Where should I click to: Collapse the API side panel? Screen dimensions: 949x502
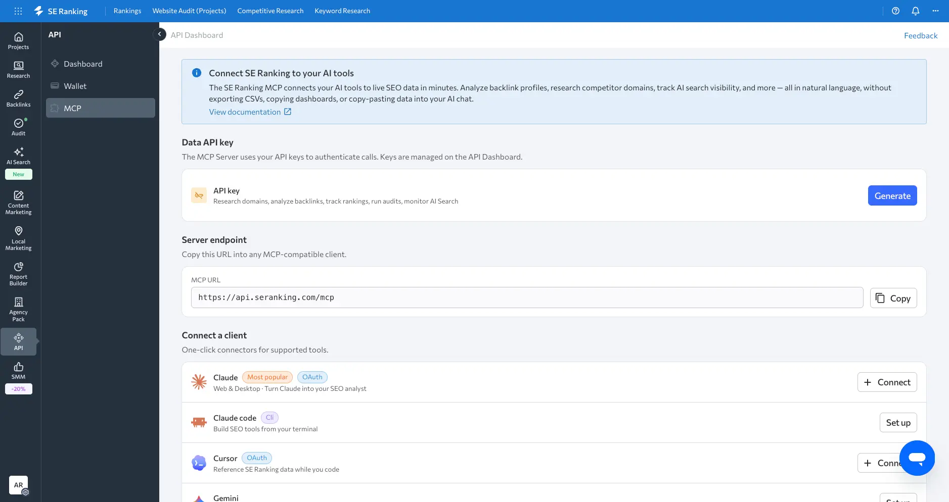[x=159, y=34]
